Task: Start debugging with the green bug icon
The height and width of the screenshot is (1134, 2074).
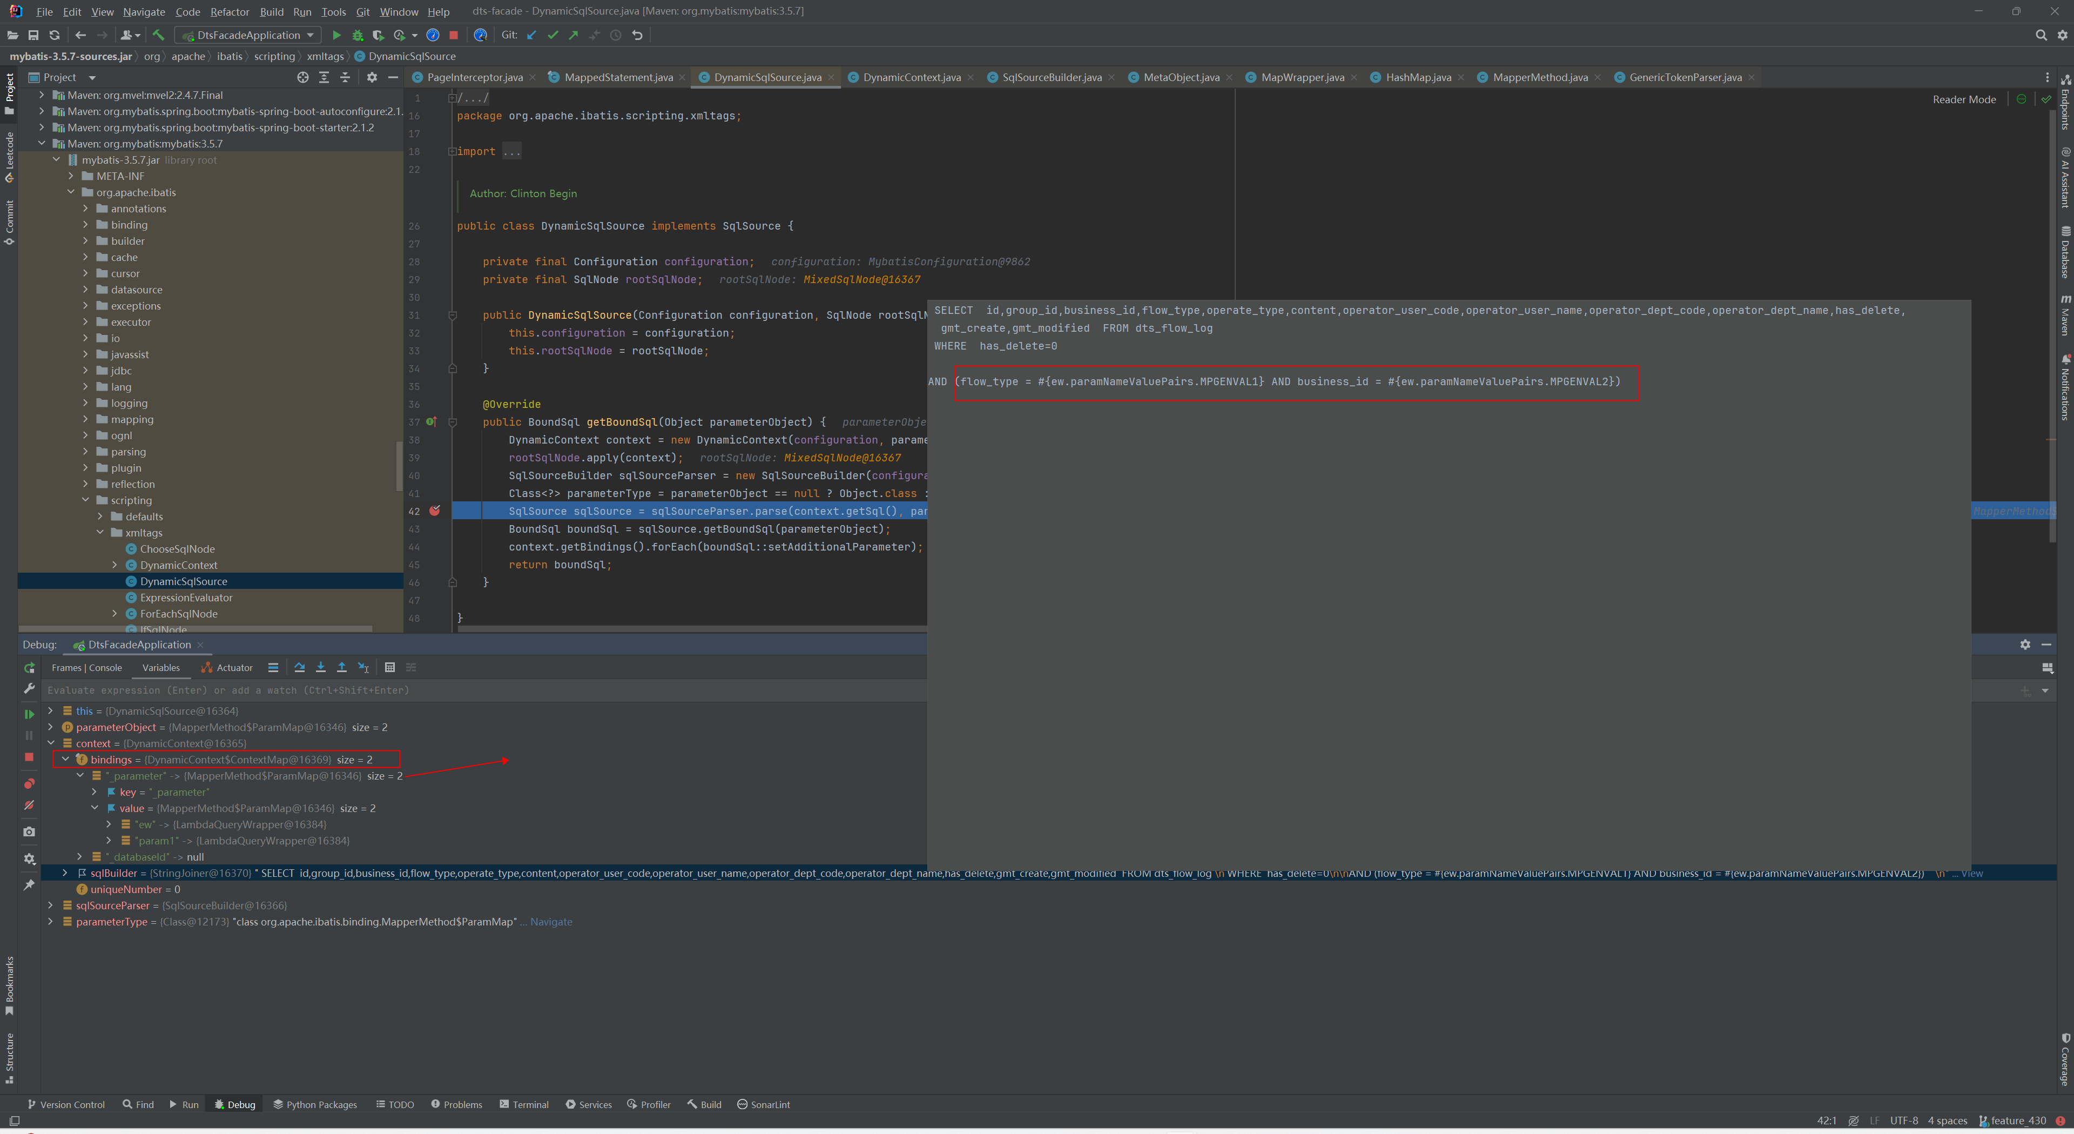Action: [358, 36]
